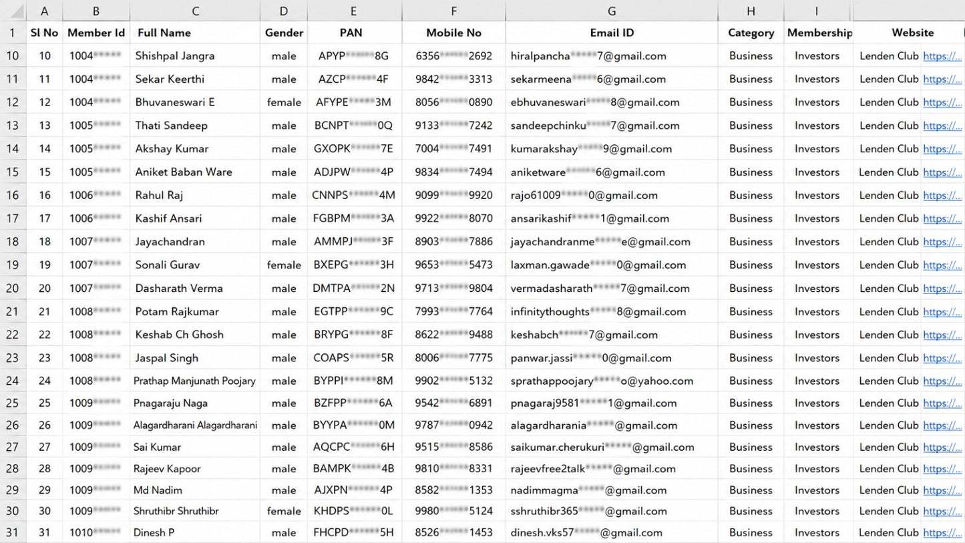Select the 'Aniket Baban Ware' name cell
Image resolution: width=965 pixels, height=543 pixels.
(195, 172)
